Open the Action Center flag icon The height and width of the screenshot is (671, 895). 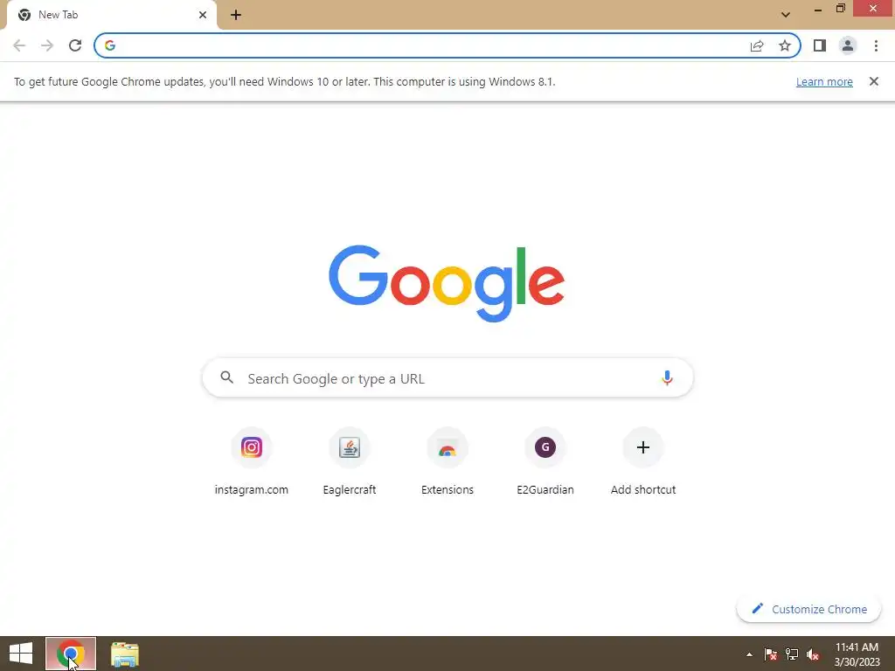tap(771, 654)
